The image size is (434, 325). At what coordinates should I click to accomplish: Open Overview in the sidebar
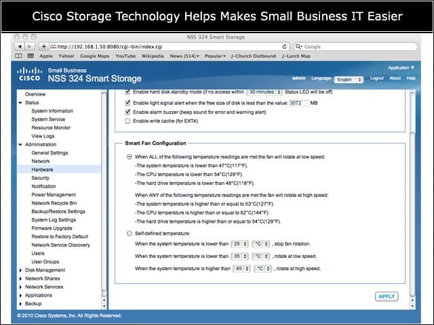(35, 94)
